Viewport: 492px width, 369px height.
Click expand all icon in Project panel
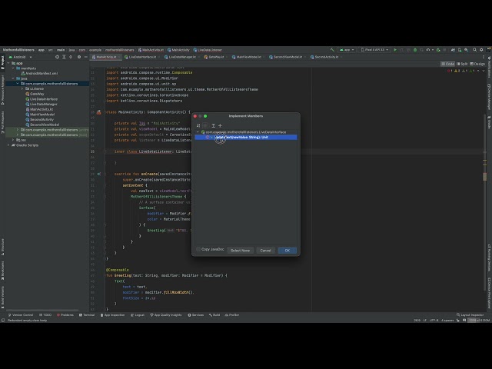click(64, 57)
